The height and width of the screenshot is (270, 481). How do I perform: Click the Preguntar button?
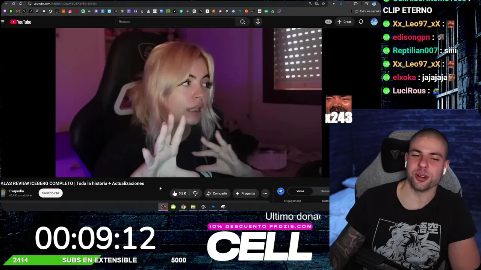point(245,193)
